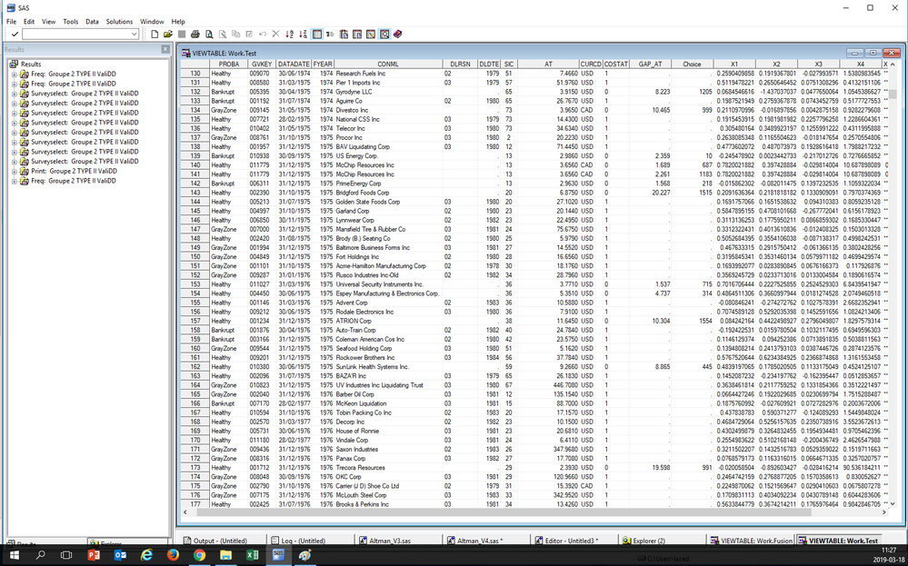Open Excel from the taskbar
Image resolution: width=908 pixels, height=566 pixels.
point(252,555)
